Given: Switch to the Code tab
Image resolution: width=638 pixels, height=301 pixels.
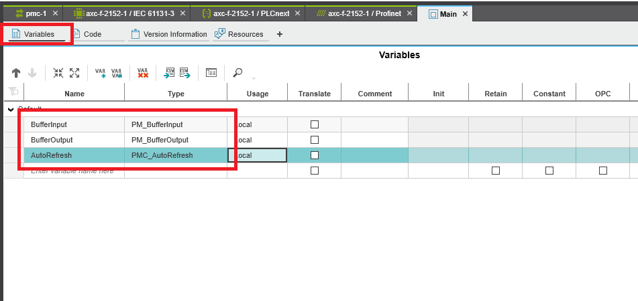Looking at the screenshot, I should (98, 34).
